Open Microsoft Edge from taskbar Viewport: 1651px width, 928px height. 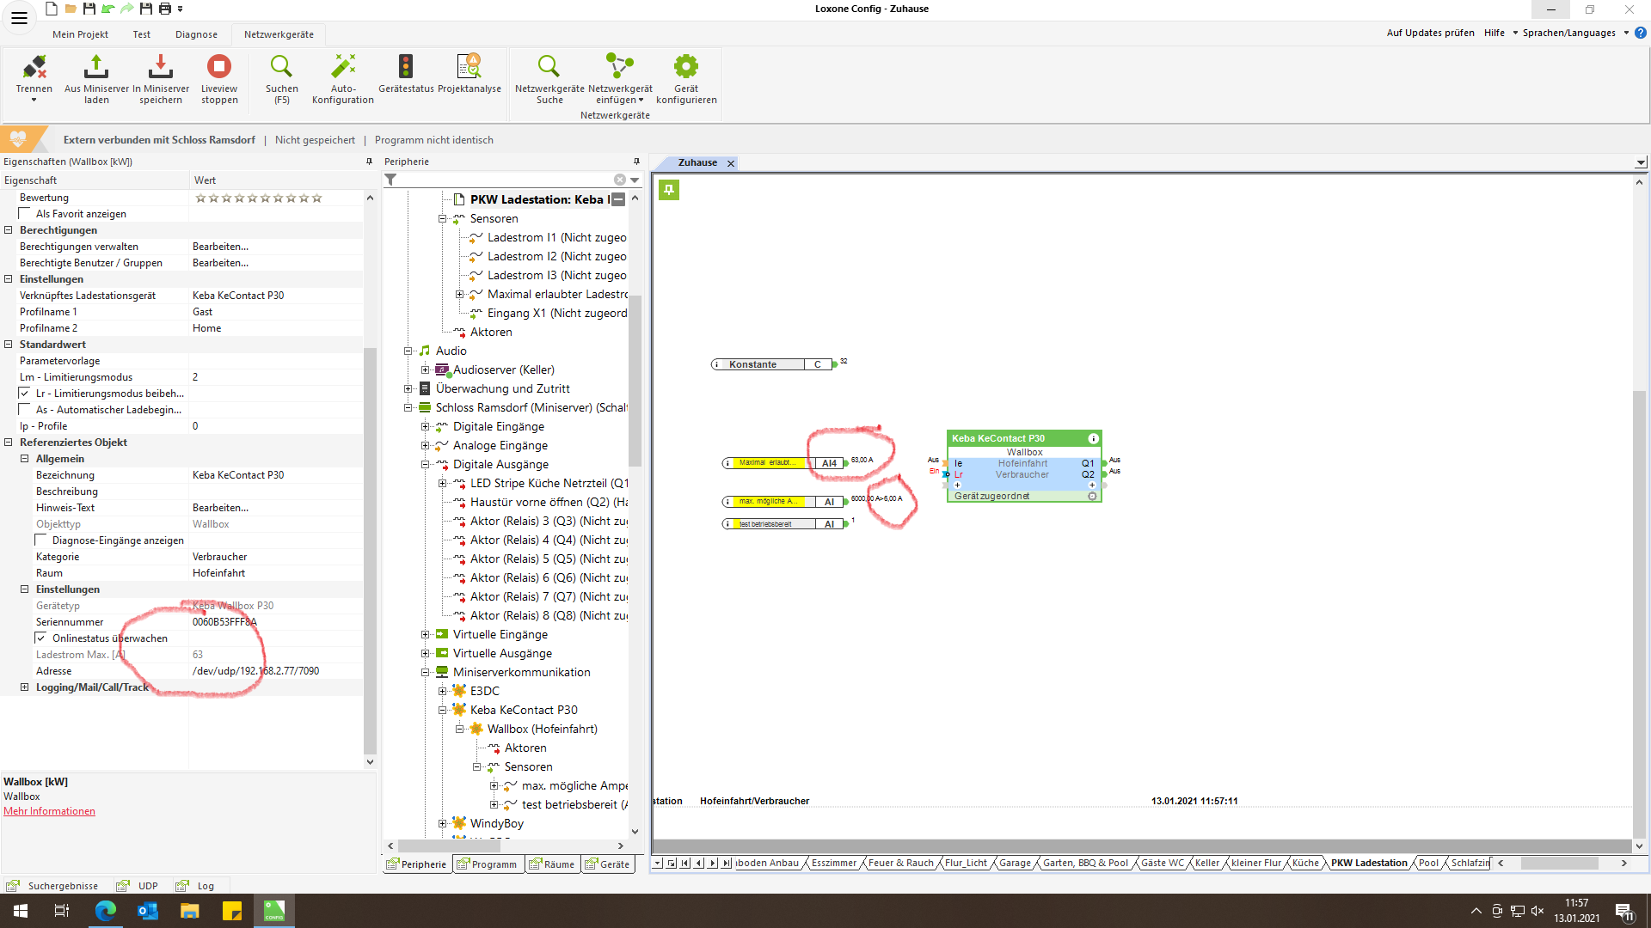[x=105, y=911]
